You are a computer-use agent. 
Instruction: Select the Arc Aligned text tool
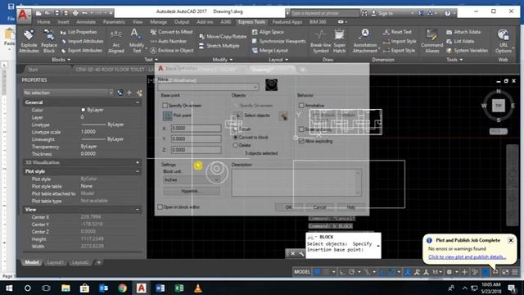116,41
